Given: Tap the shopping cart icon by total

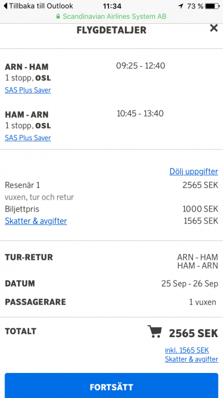Looking at the screenshot, I should tap(154, 331).
